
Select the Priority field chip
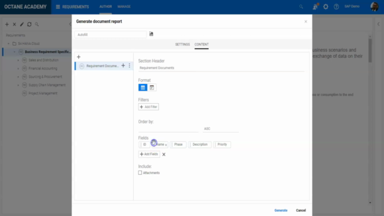(222, 145)
